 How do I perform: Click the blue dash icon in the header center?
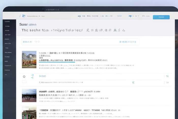pos(79,16)
